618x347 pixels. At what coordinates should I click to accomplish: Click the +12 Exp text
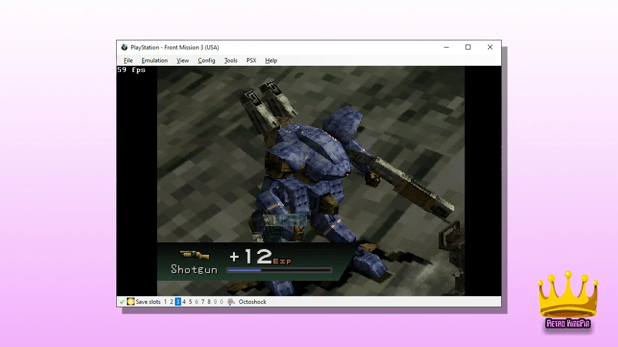click(260, 257)
